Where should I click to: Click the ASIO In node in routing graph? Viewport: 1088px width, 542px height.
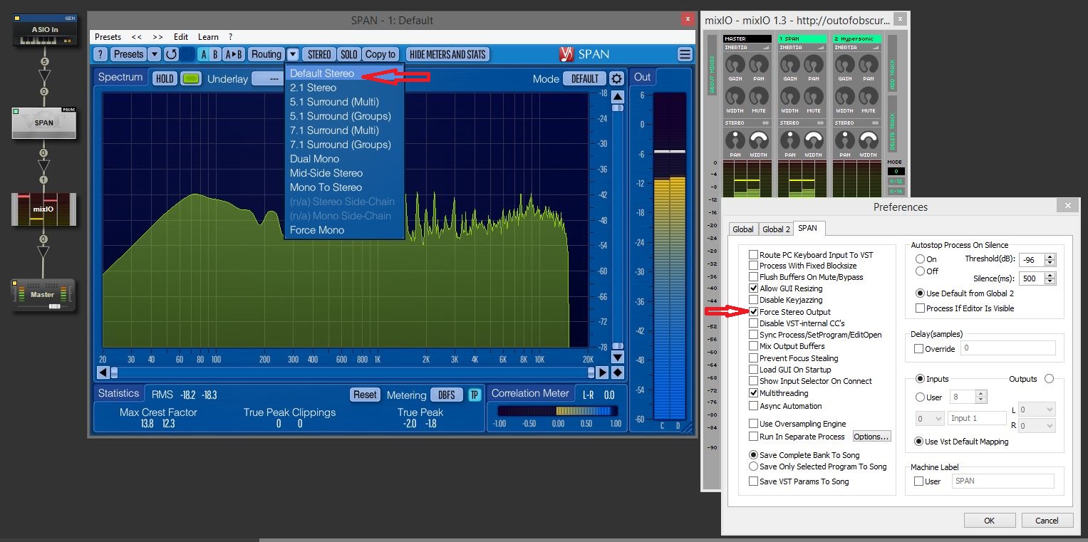pos(44,30)
